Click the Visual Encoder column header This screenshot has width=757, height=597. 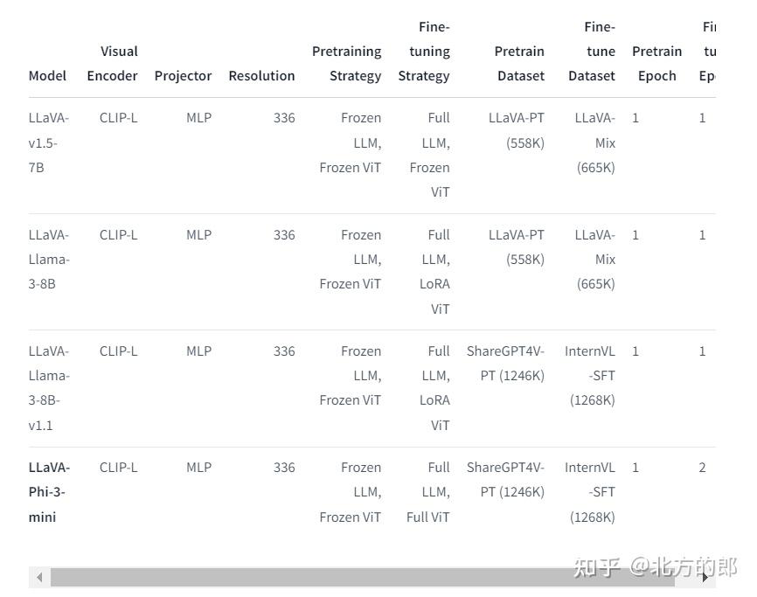pos(113,64)
